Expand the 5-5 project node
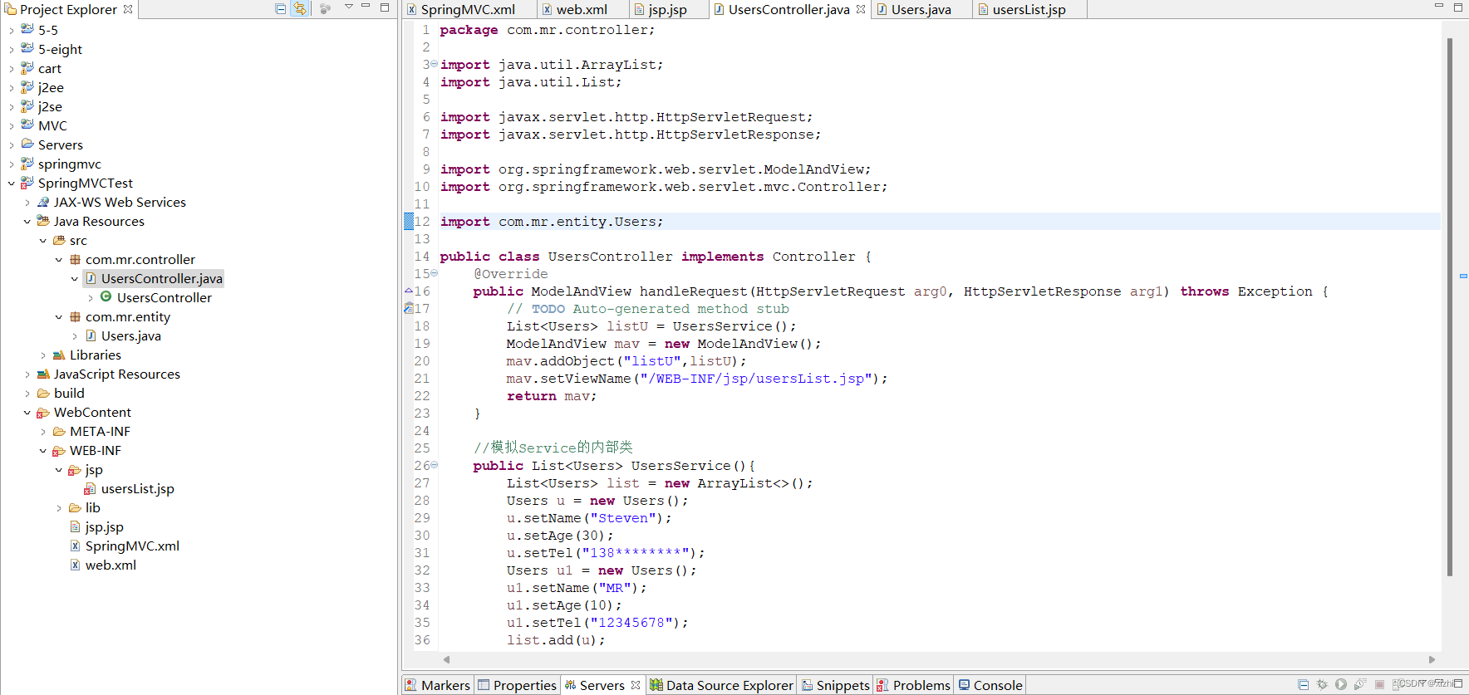The height and width of the screenshot is (695, 1469). tap(11, 30)
